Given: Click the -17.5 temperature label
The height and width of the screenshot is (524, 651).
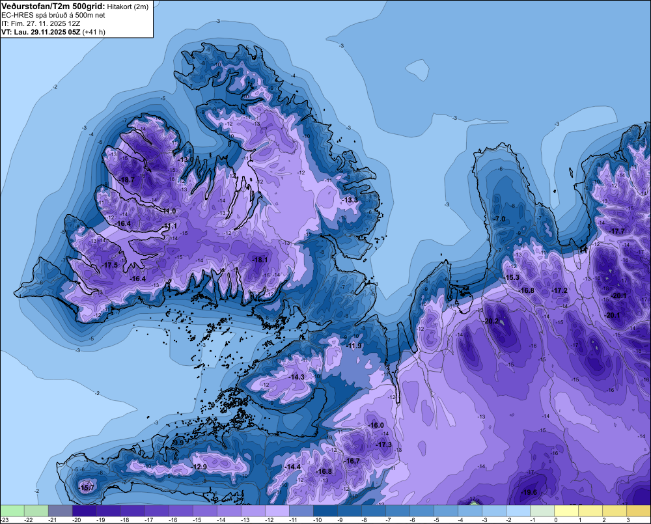Looking at the screenshot, I should coord(109,265).
